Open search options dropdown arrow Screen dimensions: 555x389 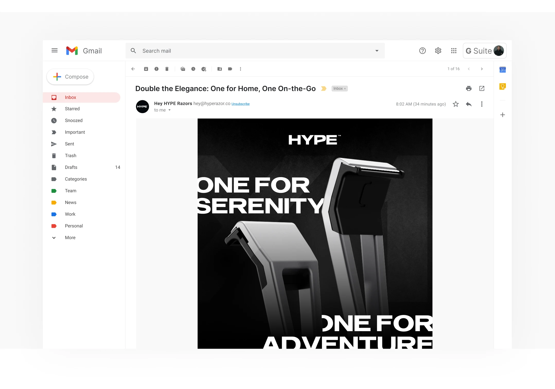pos(377,51)
